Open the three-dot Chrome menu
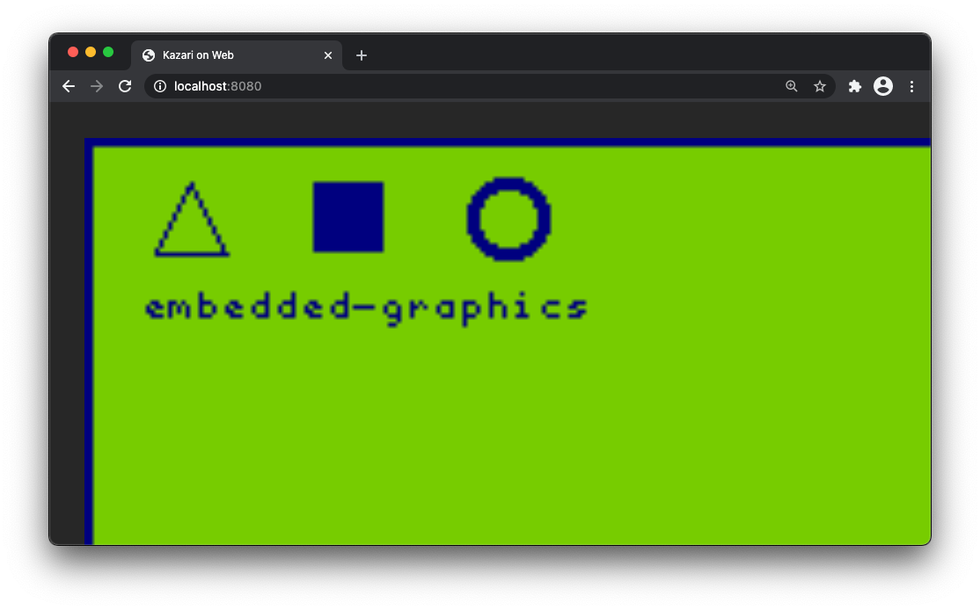This screenshot has width=980, height=610. click(912, 86)
